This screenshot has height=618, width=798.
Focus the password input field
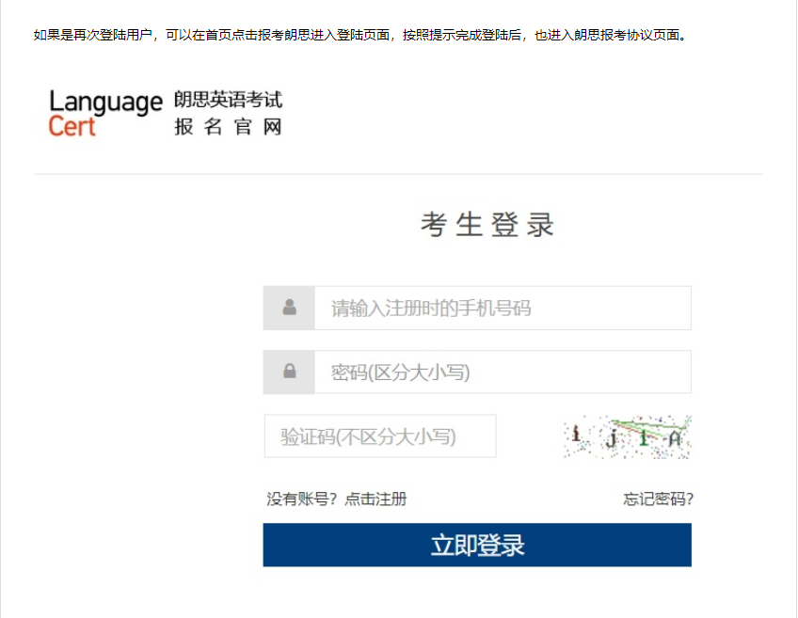coord(503,372)
